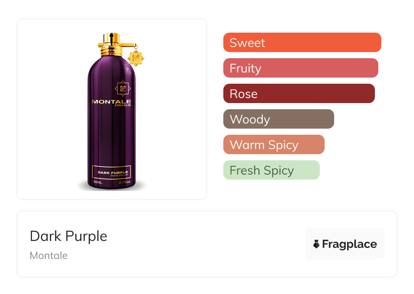Click the Fragplace wordmark text
The width and height of the screenshot is (414, 294).
click(x=349, y=244)
